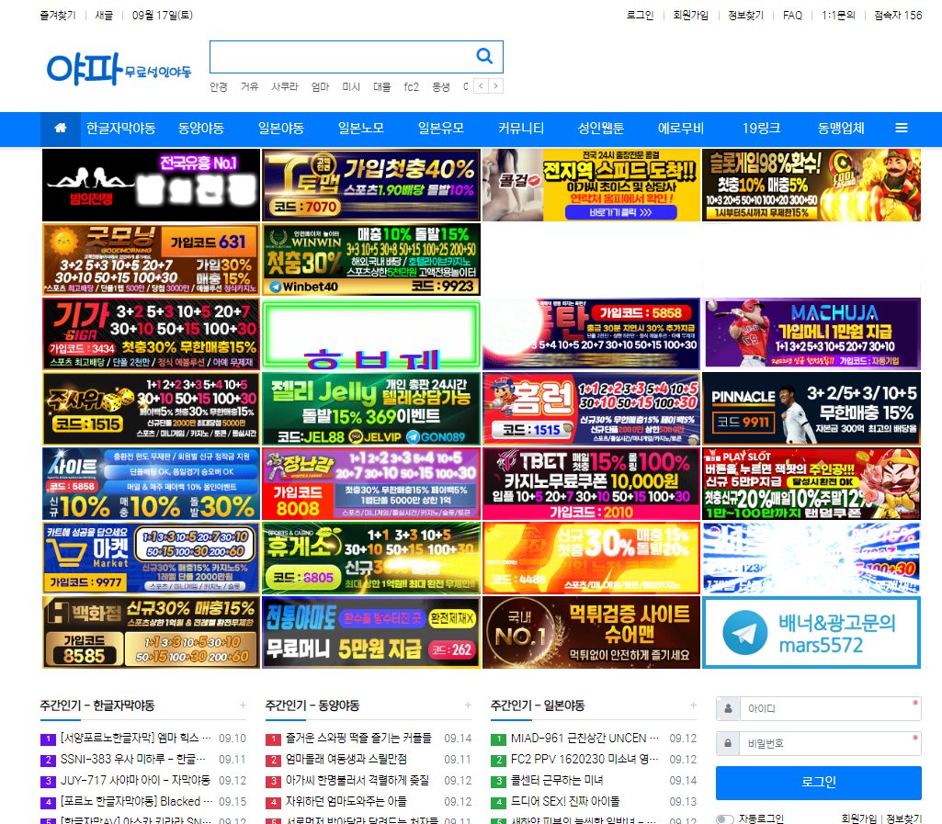Open the FAQ link in header
This screenshot has width=942, height=824.
click(792, 16)
